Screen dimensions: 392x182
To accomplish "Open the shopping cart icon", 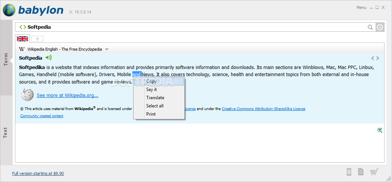I will pyautogui.click(x=374, y=172).
